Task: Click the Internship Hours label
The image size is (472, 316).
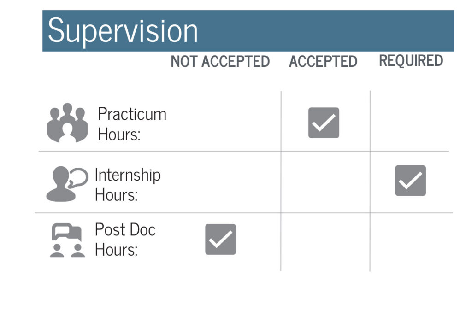Action: [128, 184]
